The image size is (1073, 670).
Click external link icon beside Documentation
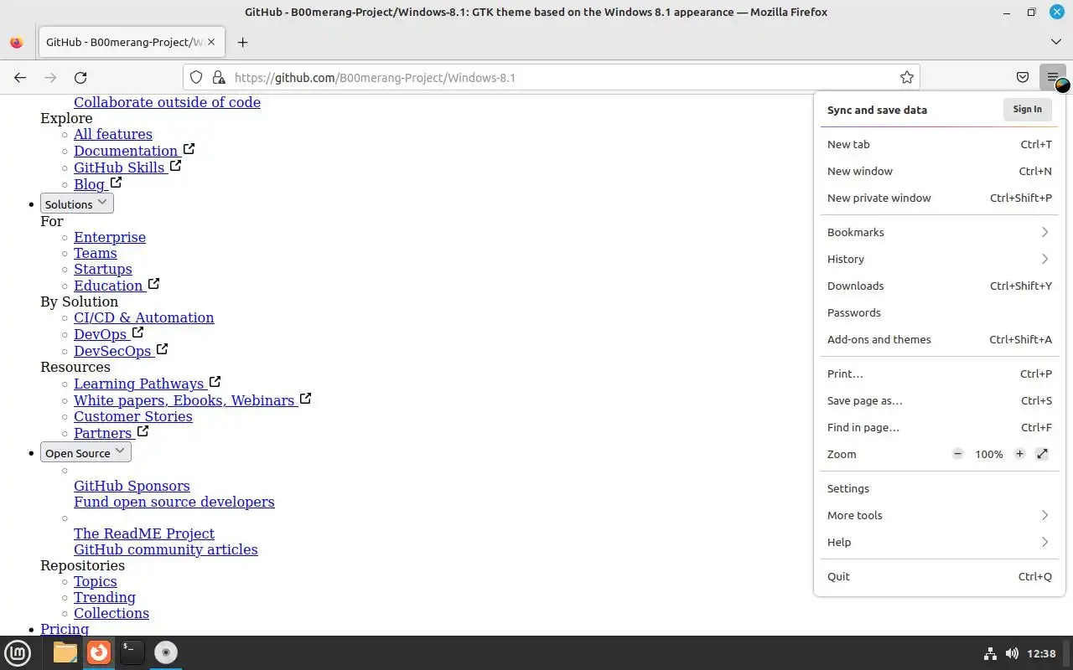(x=189, y=149)
